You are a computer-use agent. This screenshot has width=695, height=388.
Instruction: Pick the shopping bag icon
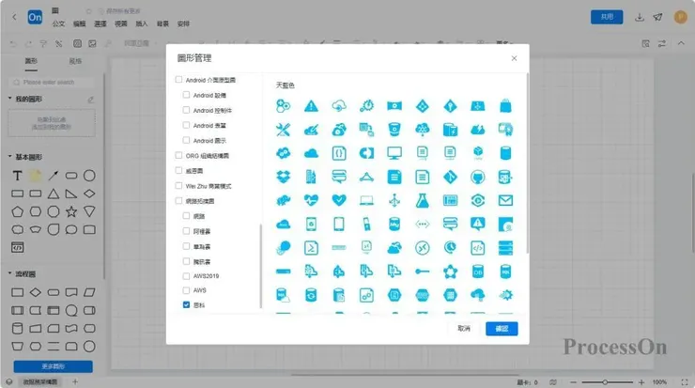(x=505, y=106)
